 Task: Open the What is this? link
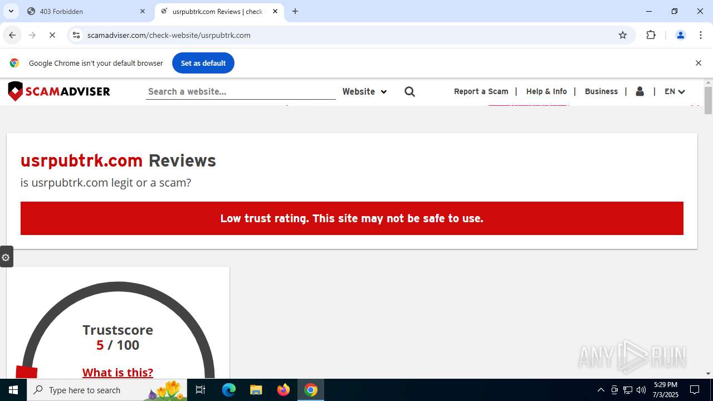(x=118, y=372)
